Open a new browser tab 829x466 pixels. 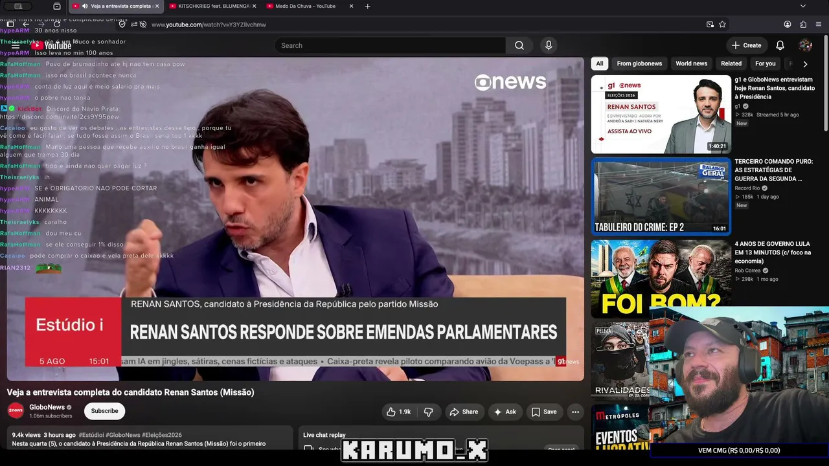(x=368, y=6)
